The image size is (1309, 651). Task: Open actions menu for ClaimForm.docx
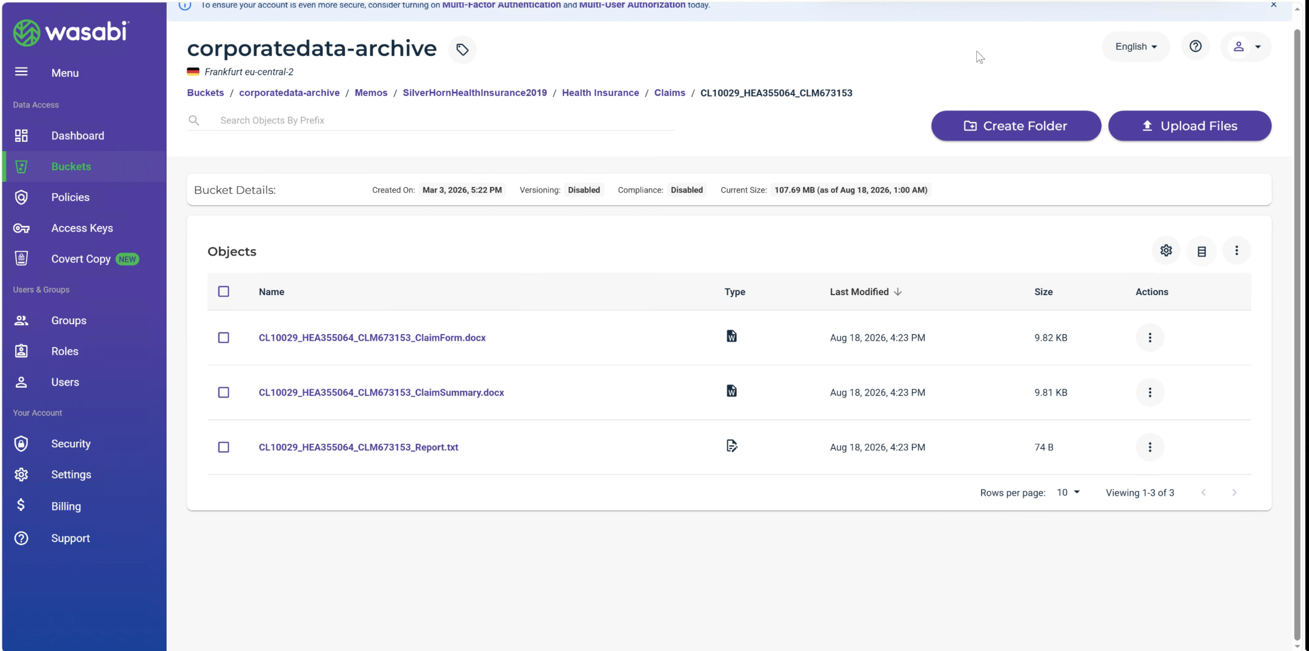click(1149, 338)
